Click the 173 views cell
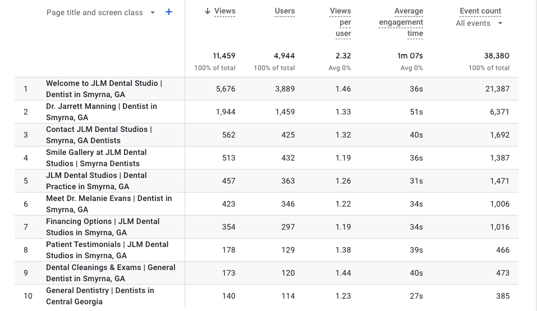This screenshot has width=537, height=311. (x=229, y=273)
